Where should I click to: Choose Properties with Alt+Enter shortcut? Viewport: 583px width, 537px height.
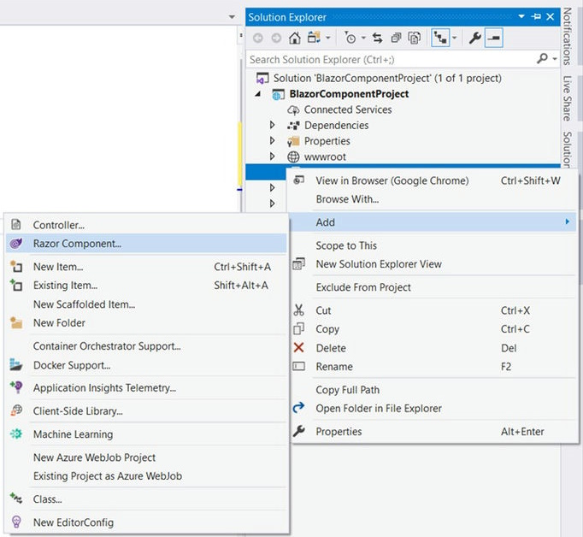coord(433,432)
